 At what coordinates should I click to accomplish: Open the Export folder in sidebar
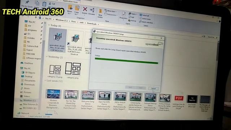tap(28, 50)
